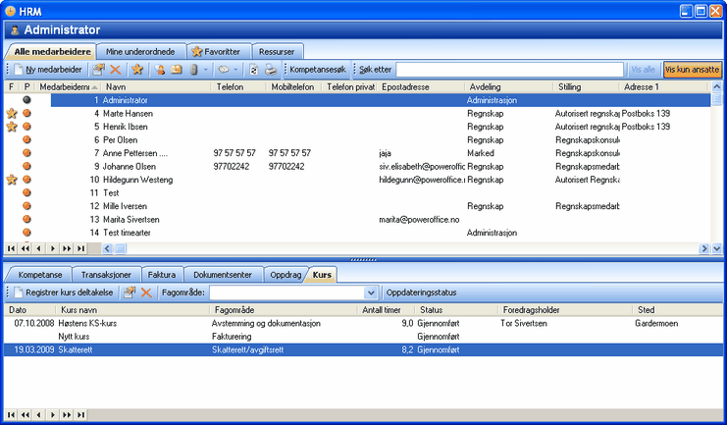Select the Johanne Olsen row
The width and height of the screenshot is (727, 425).
(x=357, y=166)
